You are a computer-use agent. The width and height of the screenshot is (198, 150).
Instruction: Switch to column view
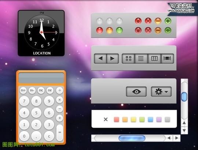coord(154,59)
